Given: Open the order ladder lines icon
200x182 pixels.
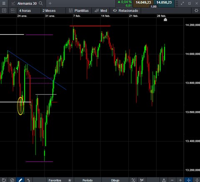Looking at the screenshot, I should click(x=177, y=3).
